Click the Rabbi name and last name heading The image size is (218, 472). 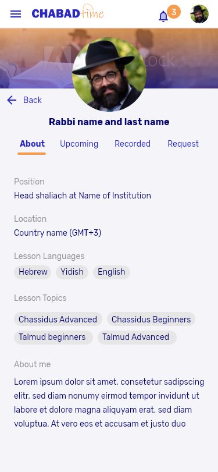[109, 122]
